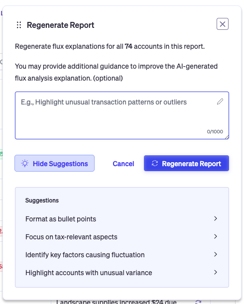The height and width of the screenshot is (304, 243).
Task: Expand chevron beside unusual variance suggestion
Action: [216, 272]
